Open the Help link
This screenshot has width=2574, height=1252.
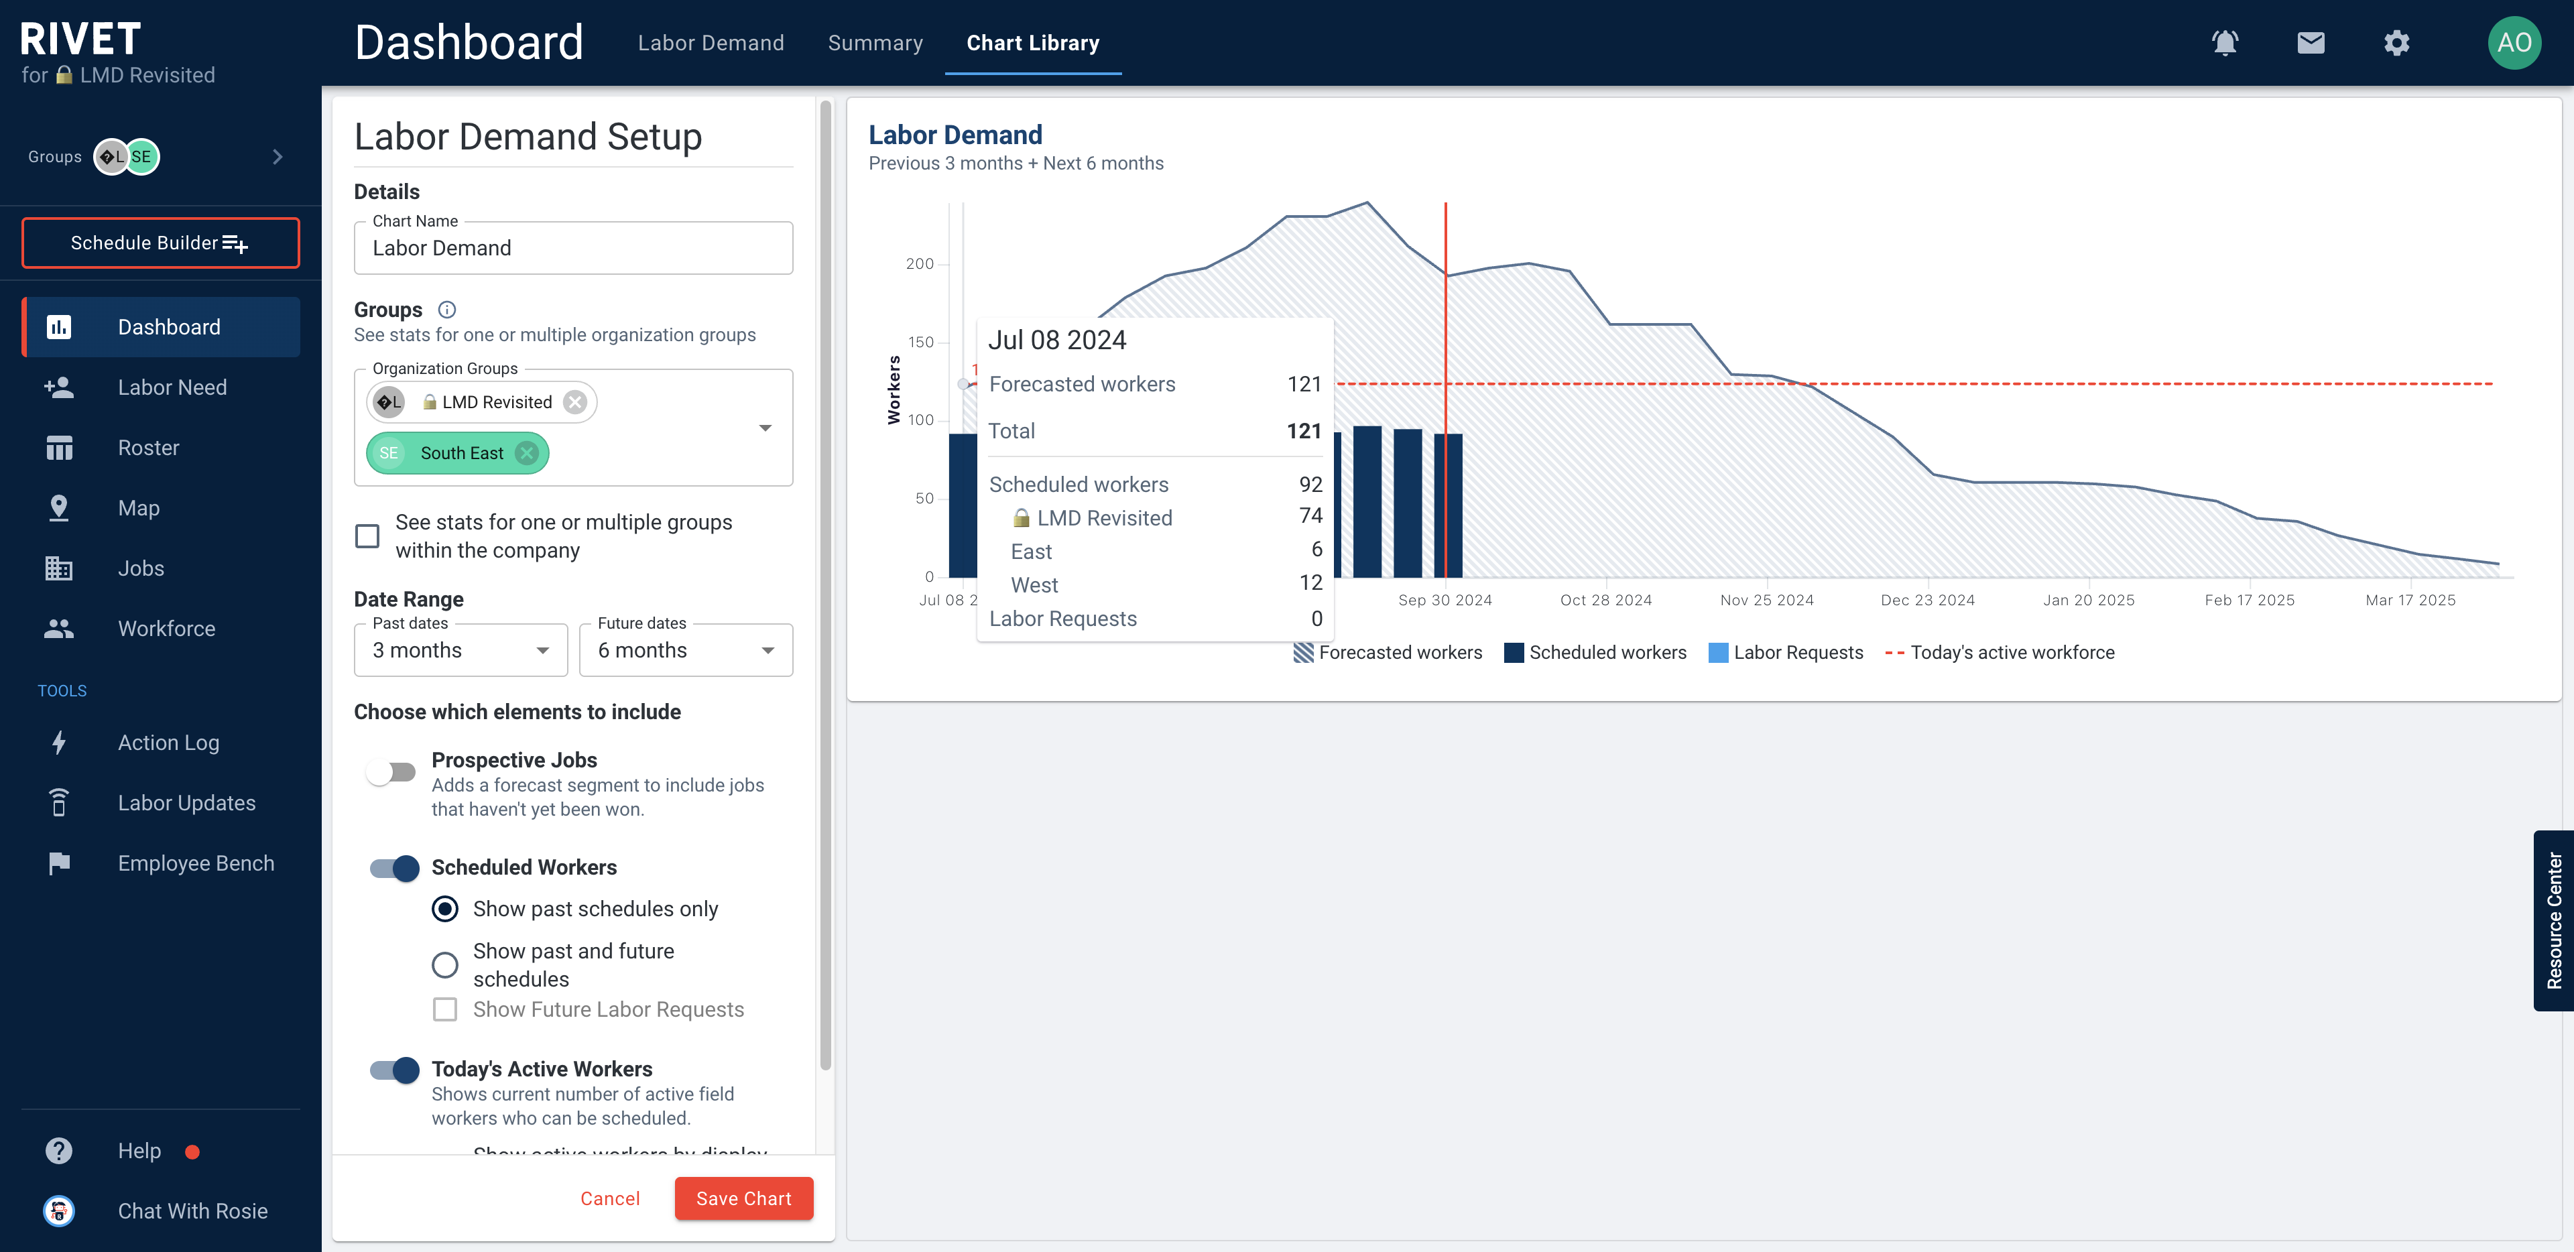(139, 1151)
